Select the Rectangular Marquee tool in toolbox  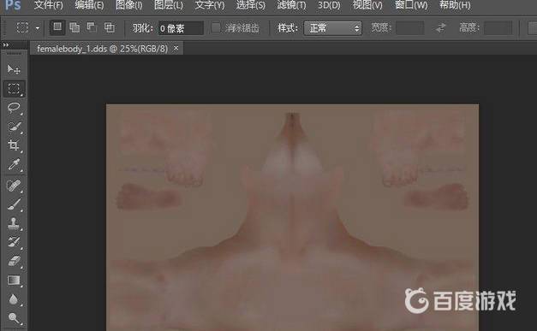(x=14, y=89)
